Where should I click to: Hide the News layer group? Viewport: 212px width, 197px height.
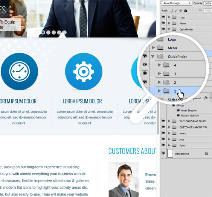(x=163, y=133)
